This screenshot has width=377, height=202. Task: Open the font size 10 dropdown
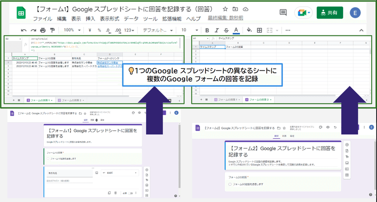click(x=190, y=30)
